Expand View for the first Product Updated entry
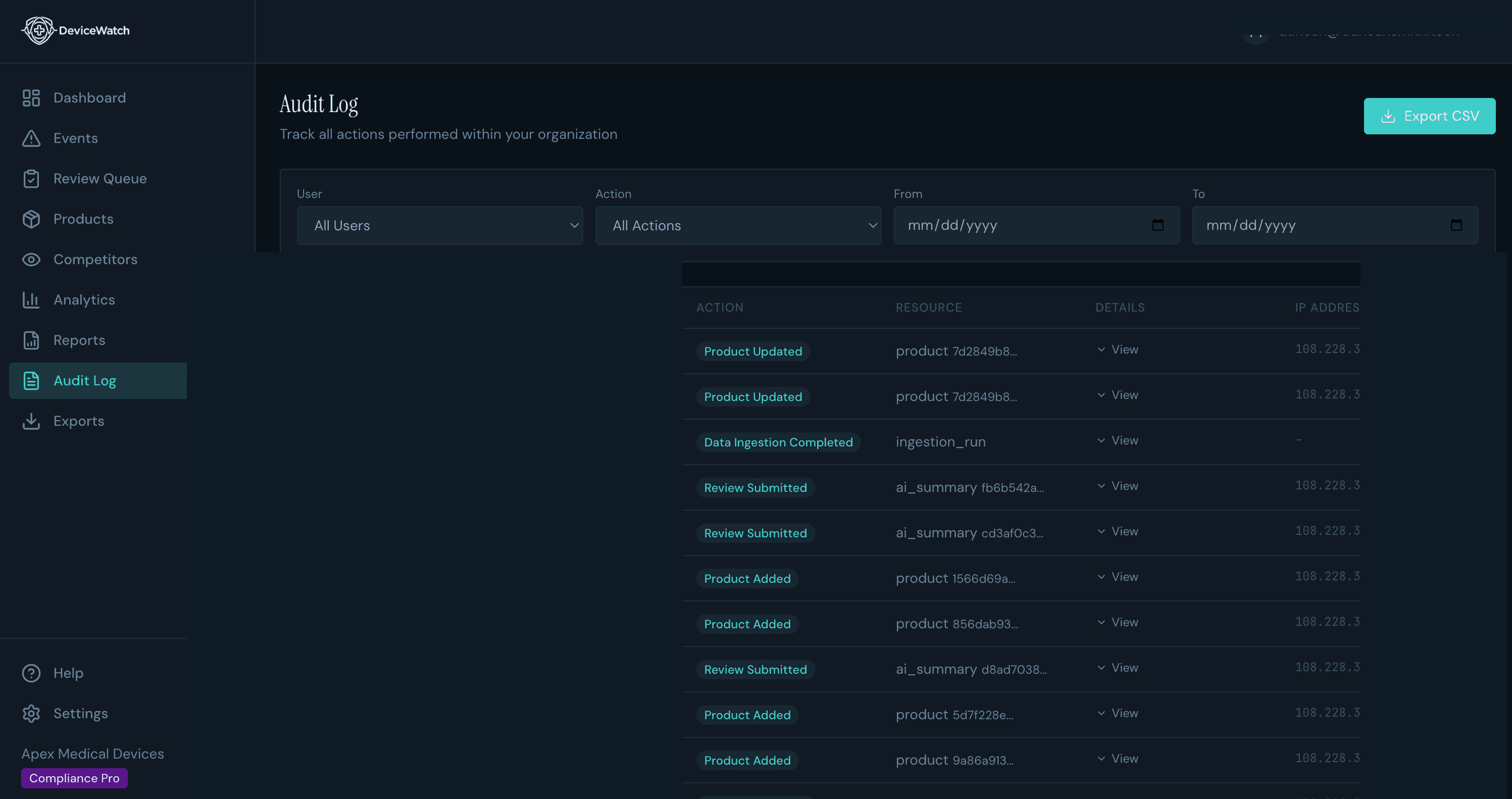Image resolution: width=1512 pixels, height=799 pixels. click(1117, 349)
